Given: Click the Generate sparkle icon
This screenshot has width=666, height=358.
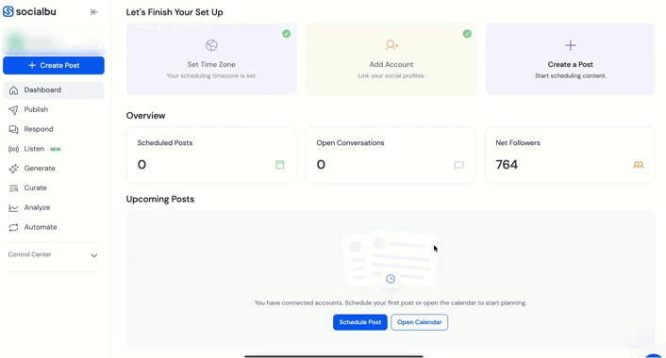Looking at the screenshot, I should point(13,169).
